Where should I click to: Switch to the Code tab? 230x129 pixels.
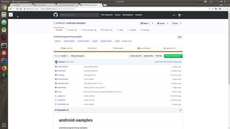coord(59,30)
